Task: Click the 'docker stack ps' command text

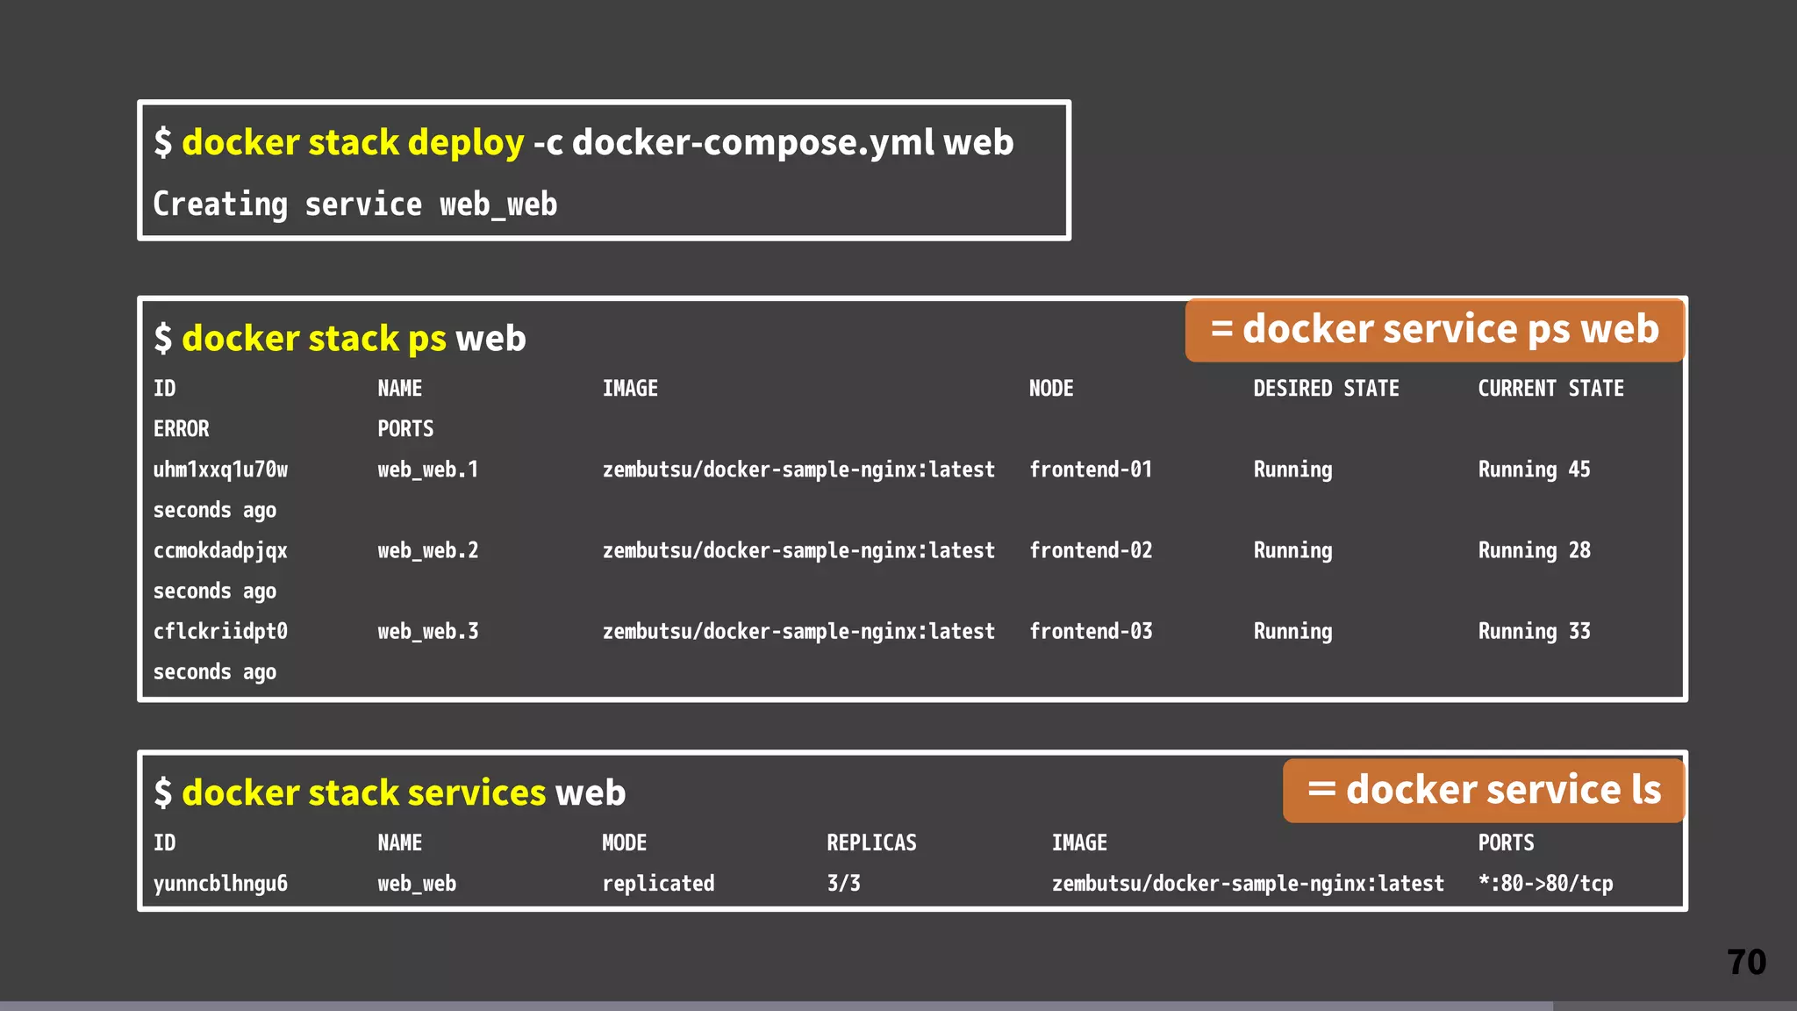Action: point(314,339)
